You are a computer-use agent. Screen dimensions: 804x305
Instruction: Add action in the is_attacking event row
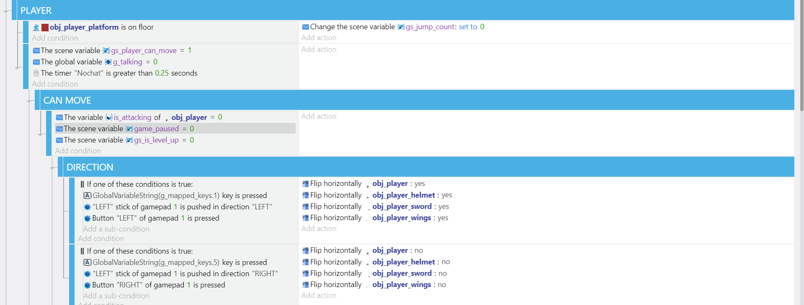(319, 116)
